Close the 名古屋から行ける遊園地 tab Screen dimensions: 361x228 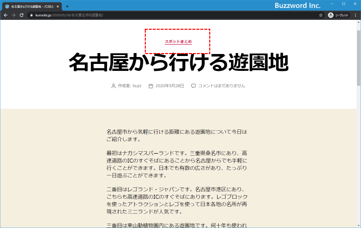coord(58,6)
